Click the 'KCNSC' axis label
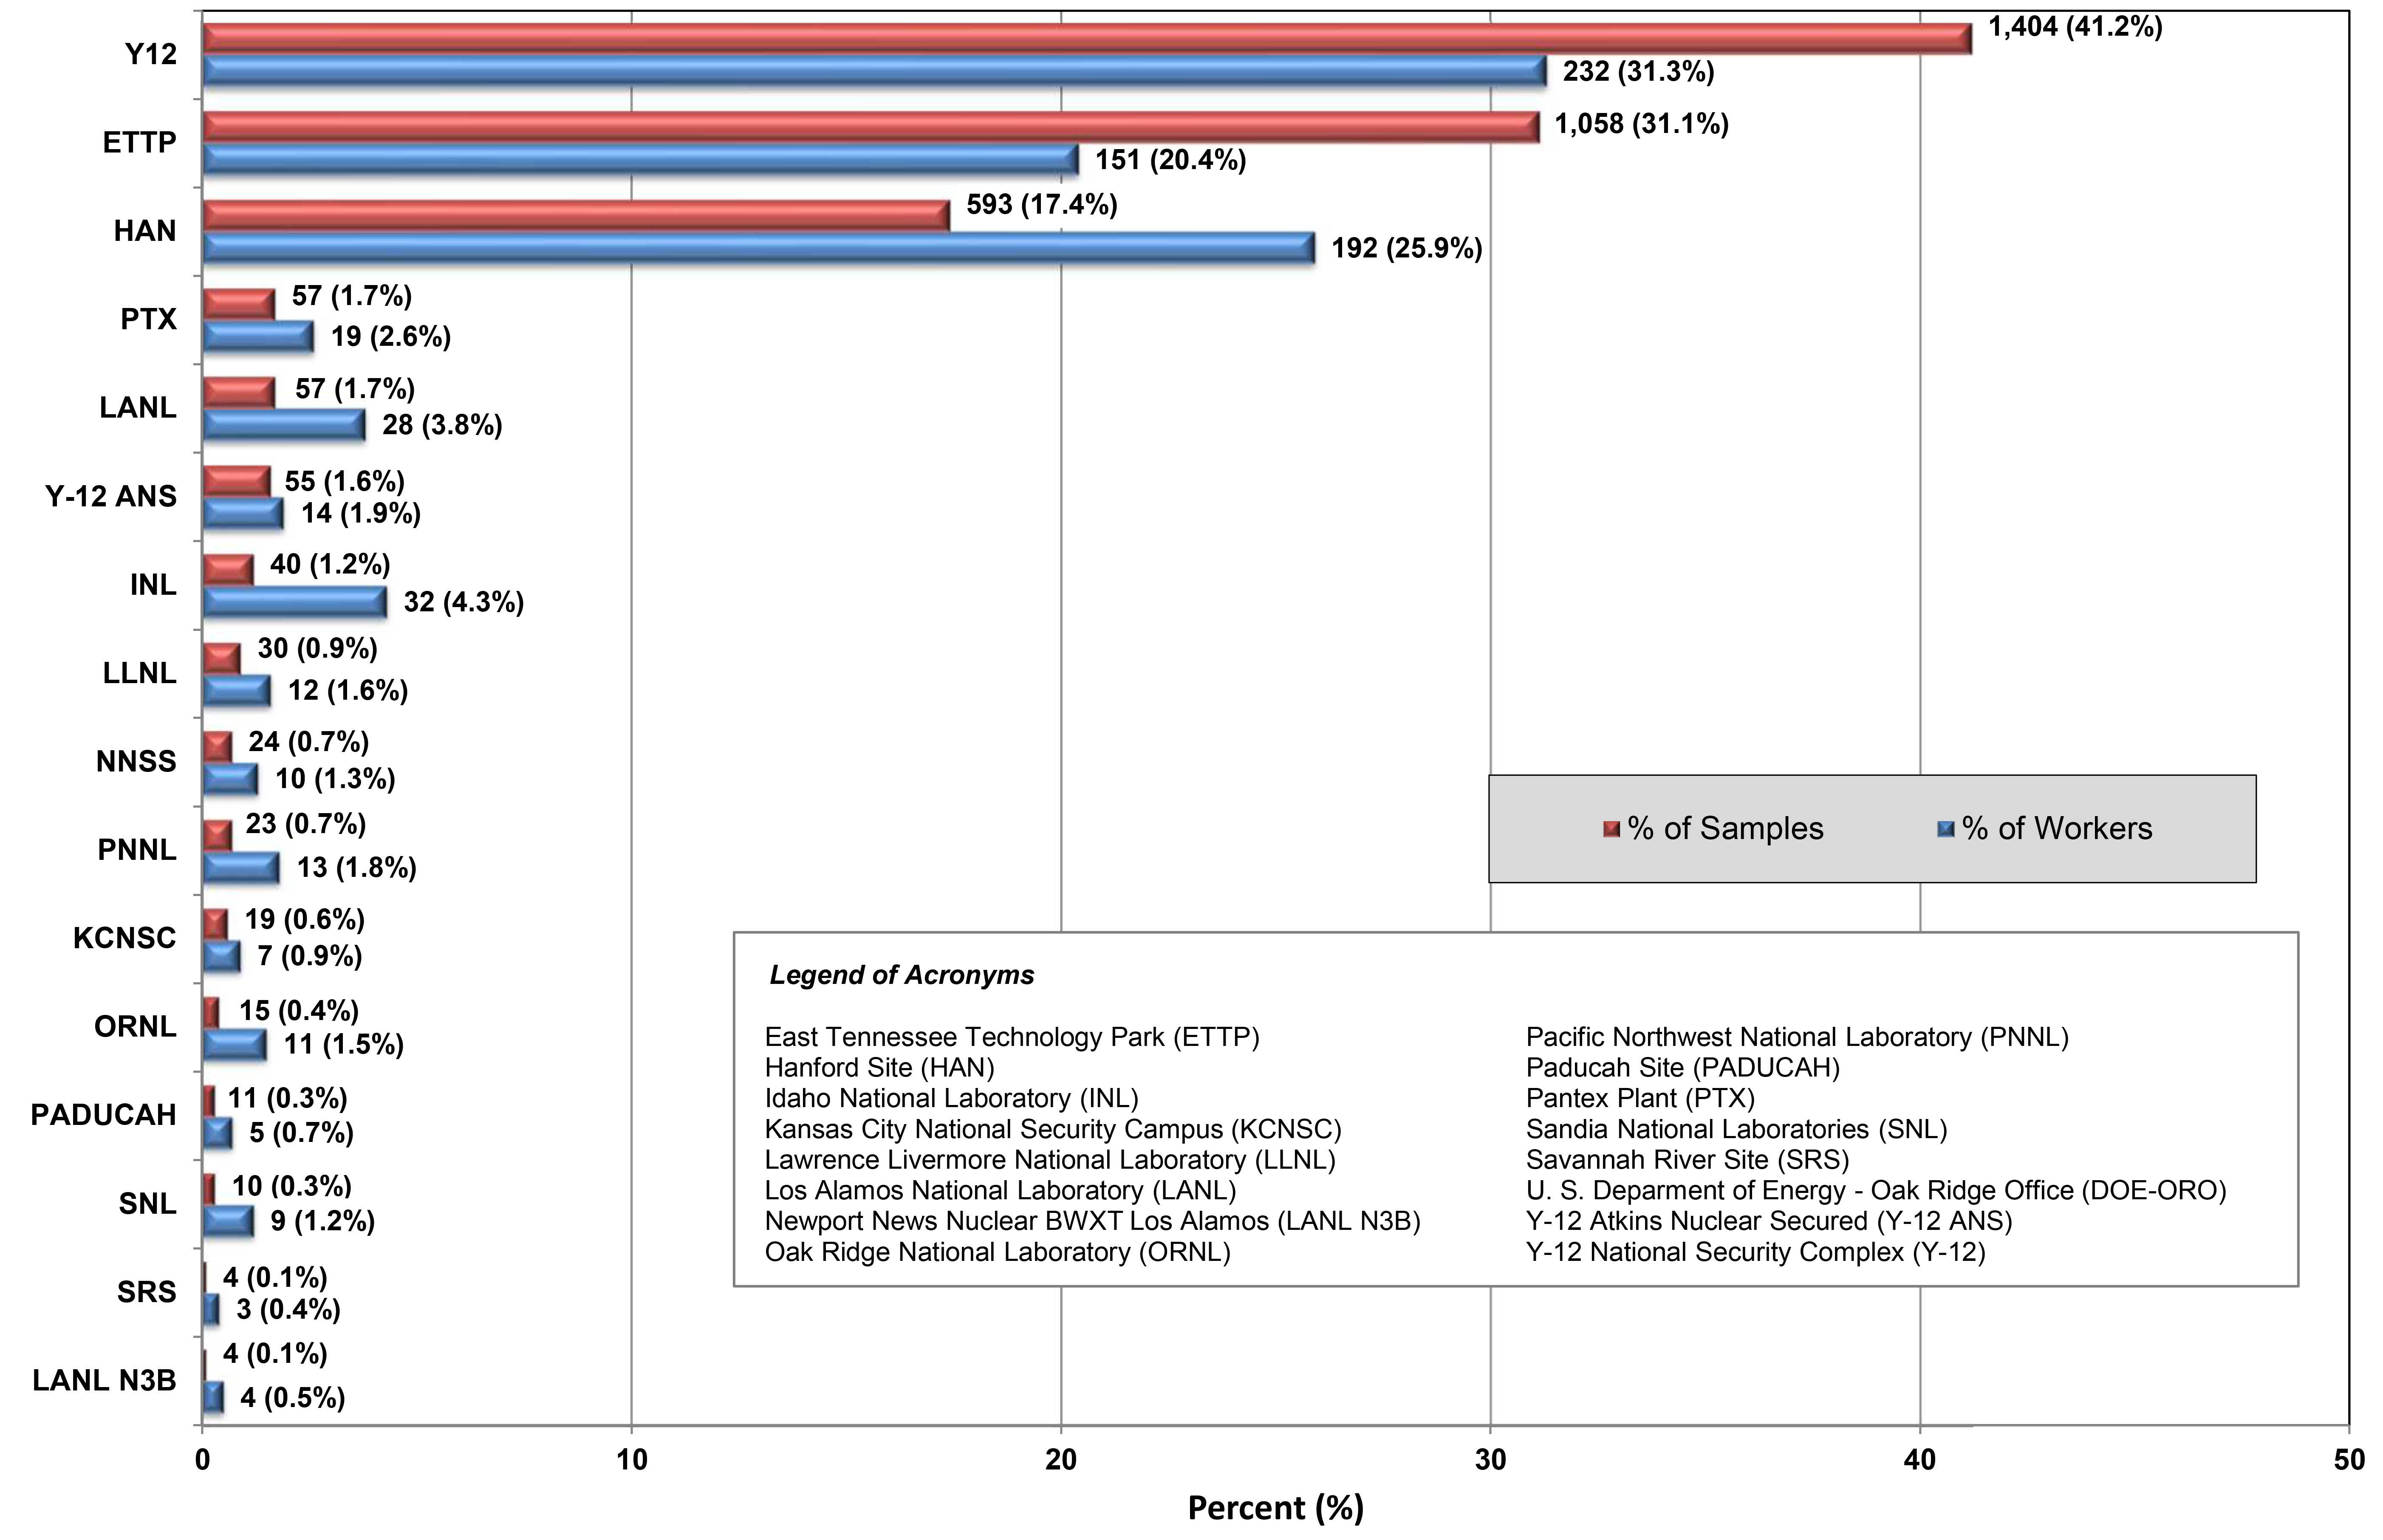The height and width of the screenshot is (1540, 2383). click(125, 938)
